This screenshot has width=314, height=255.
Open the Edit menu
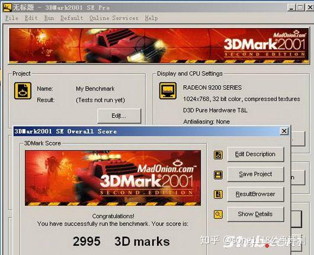(x=31, y=18)
